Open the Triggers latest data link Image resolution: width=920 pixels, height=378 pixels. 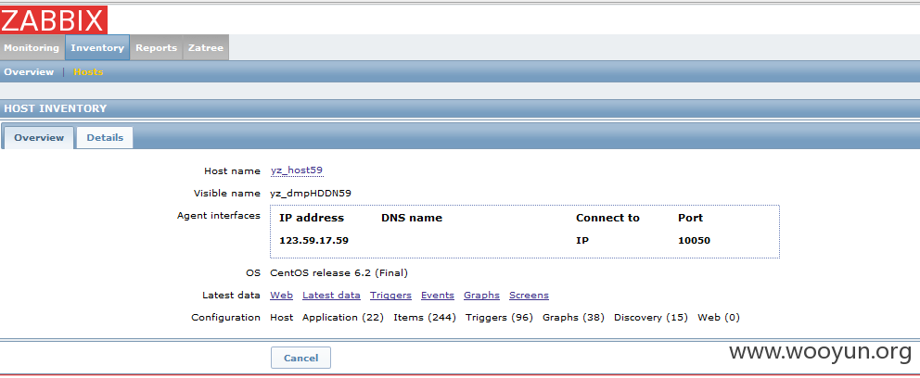coord(390,296)
